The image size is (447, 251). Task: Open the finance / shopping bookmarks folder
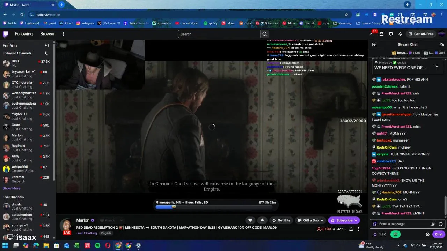tap(371, 23)
